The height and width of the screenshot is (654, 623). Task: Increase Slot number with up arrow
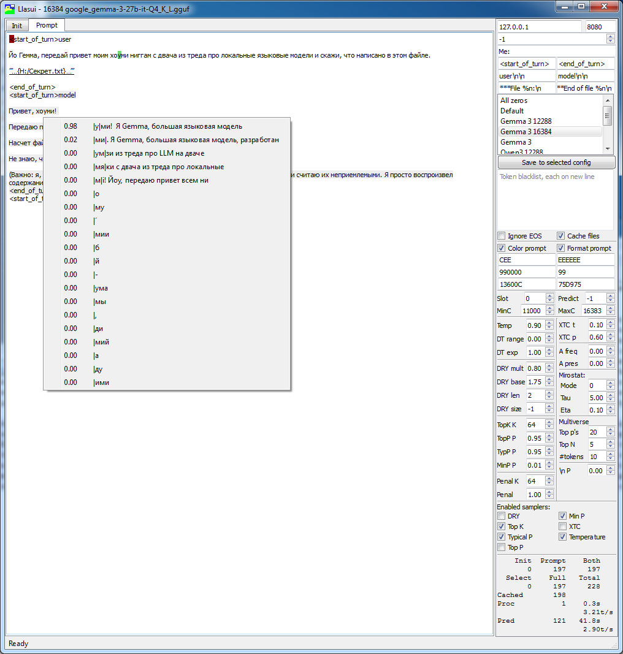[x=549, y=295]
